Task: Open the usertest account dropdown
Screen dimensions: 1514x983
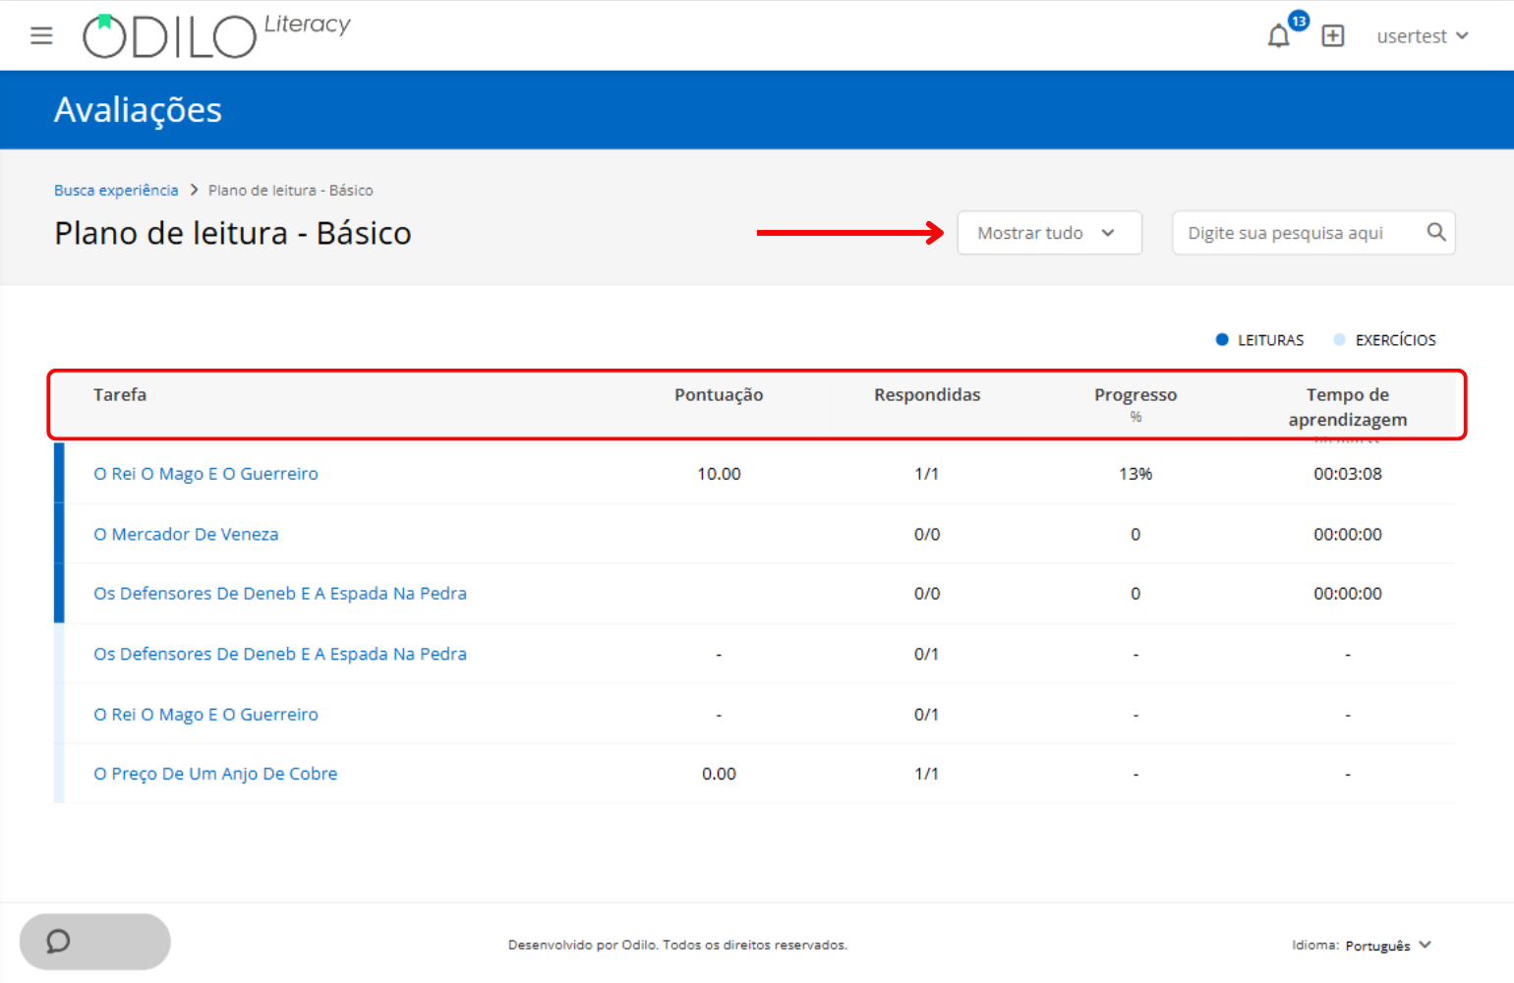Action: click(1423, 36)
